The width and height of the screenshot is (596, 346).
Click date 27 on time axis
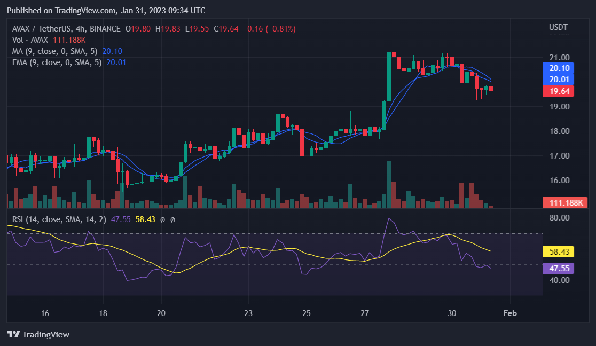365,313
